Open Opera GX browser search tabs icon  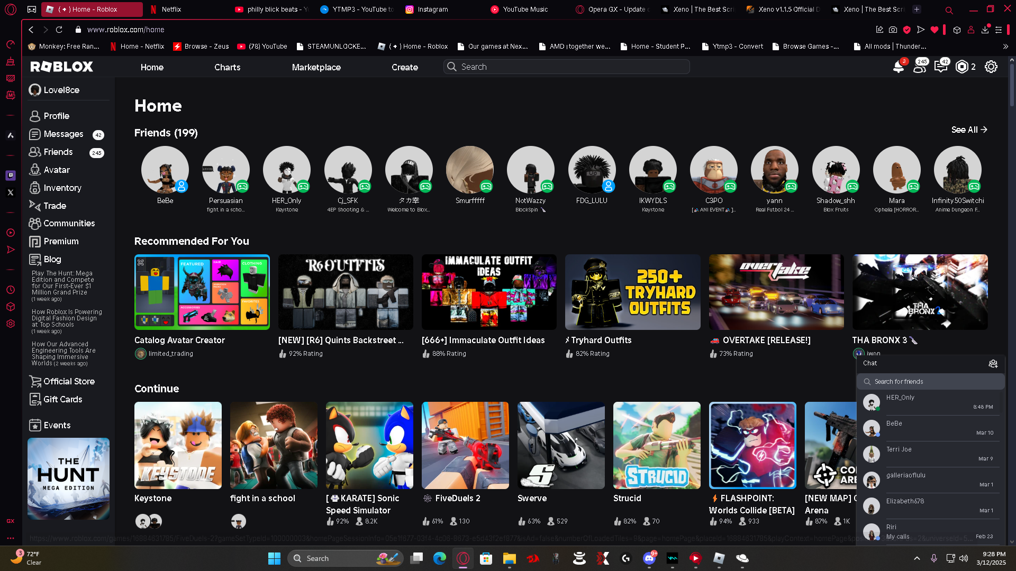(949, 10)
